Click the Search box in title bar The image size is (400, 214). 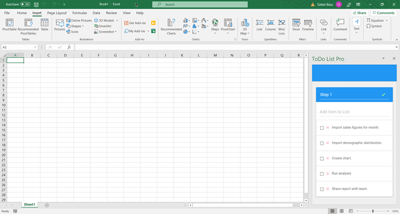(200, 4)
